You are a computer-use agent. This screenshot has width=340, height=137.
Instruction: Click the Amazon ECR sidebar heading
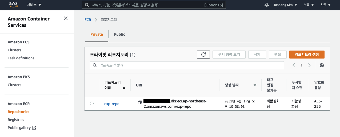tap(19, 104)
